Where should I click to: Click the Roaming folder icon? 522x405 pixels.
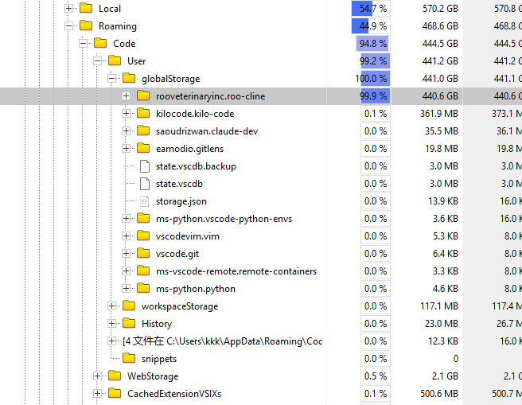86,25
